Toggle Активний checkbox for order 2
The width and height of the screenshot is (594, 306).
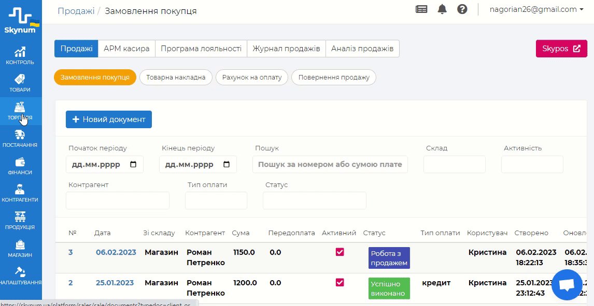(340, 282)
